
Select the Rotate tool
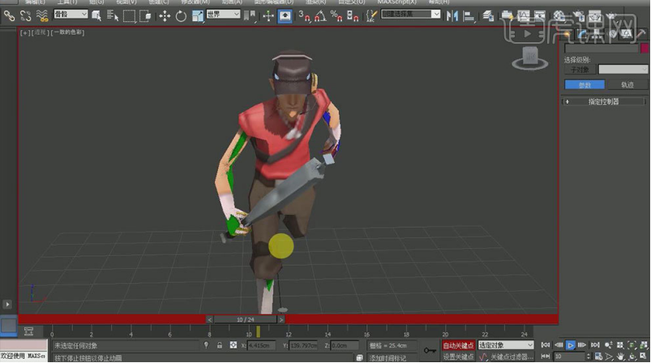(x=181, y=16)
